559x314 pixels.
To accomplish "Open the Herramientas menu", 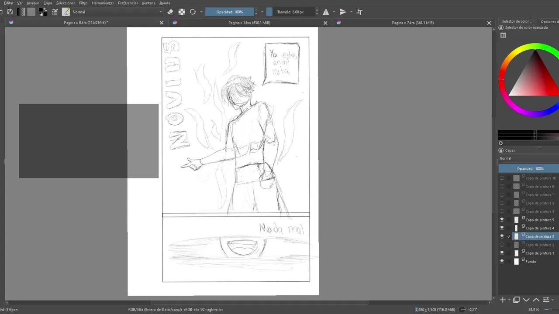I will (103, 3).
